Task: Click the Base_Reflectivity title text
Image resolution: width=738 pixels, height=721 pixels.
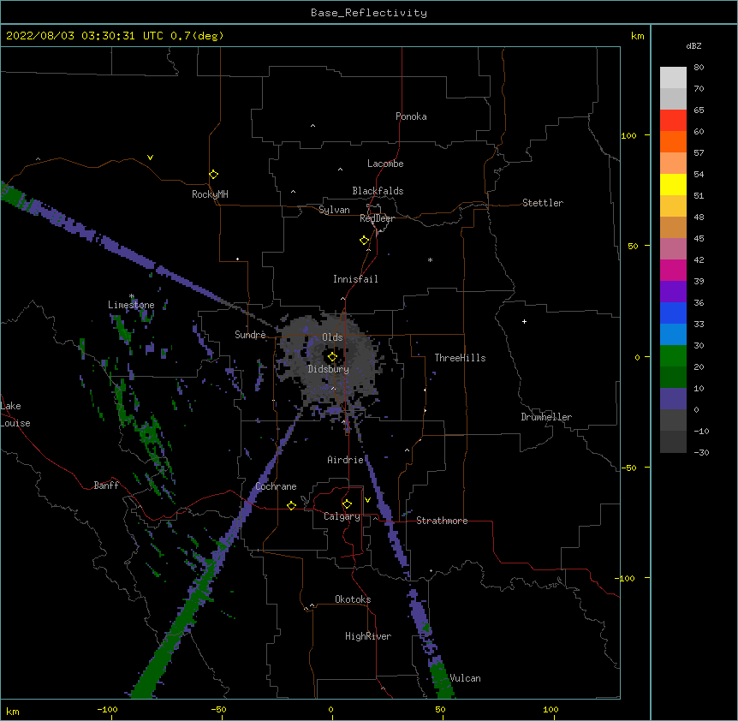Action: (369, 13)
